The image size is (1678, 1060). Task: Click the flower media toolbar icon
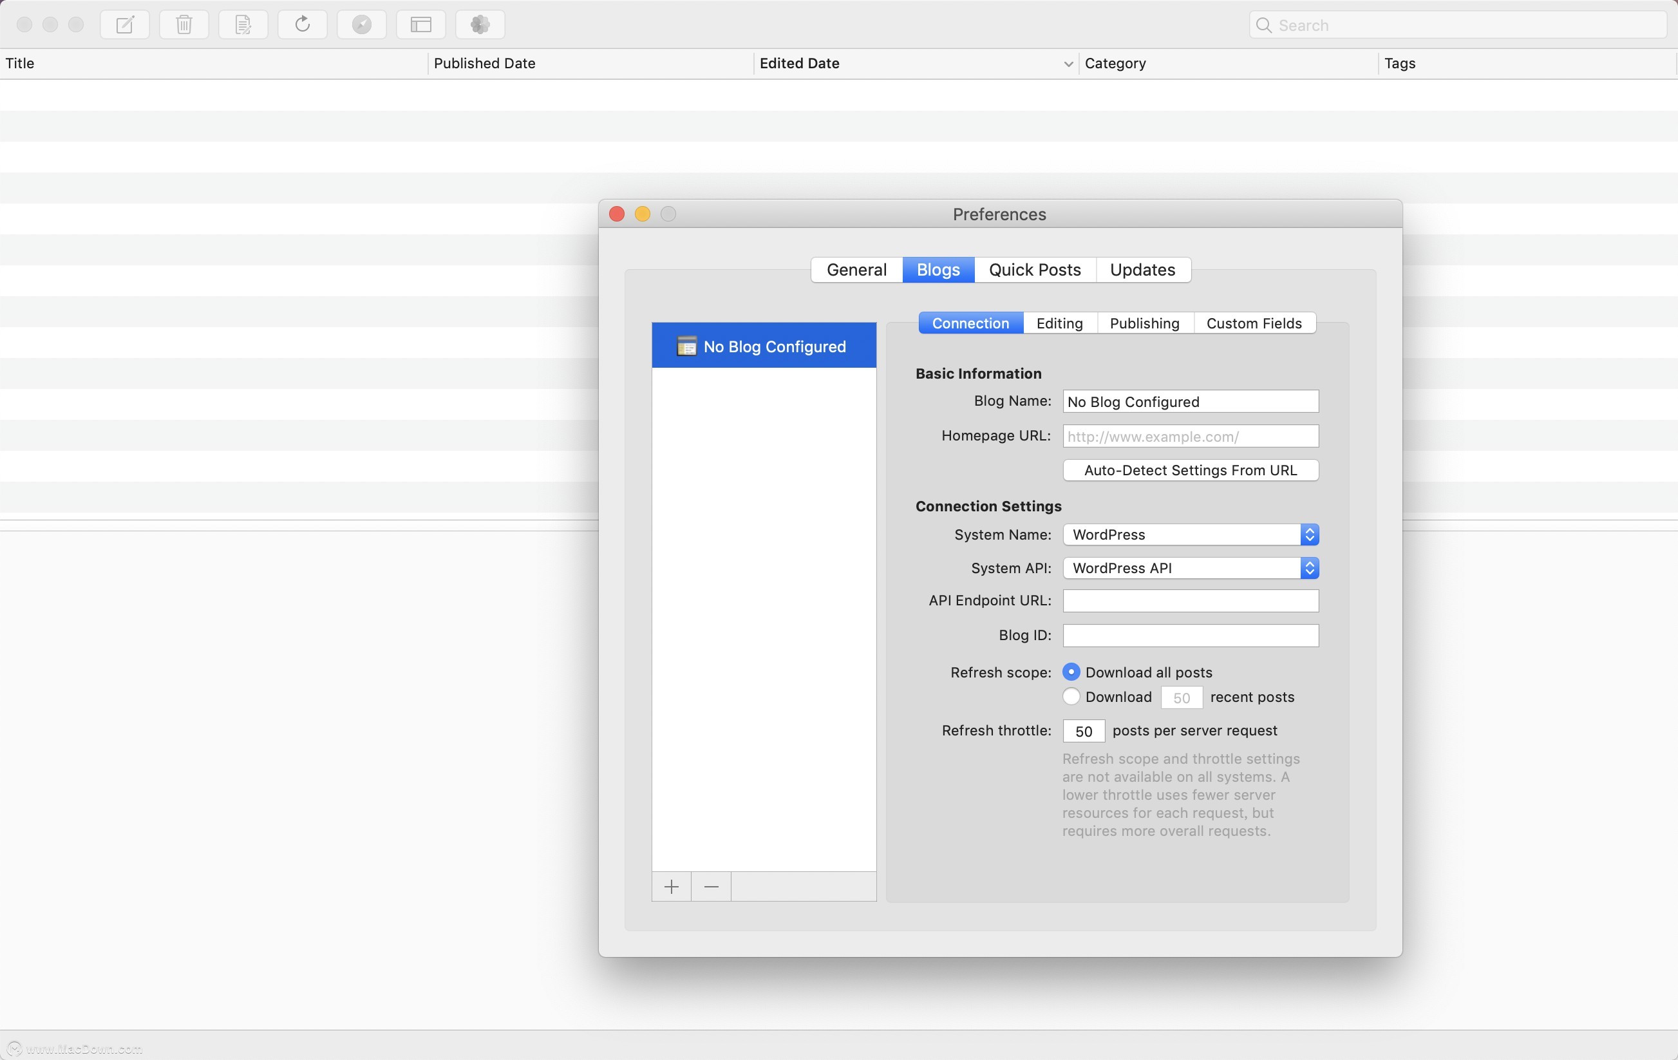[x=480, y=25]
